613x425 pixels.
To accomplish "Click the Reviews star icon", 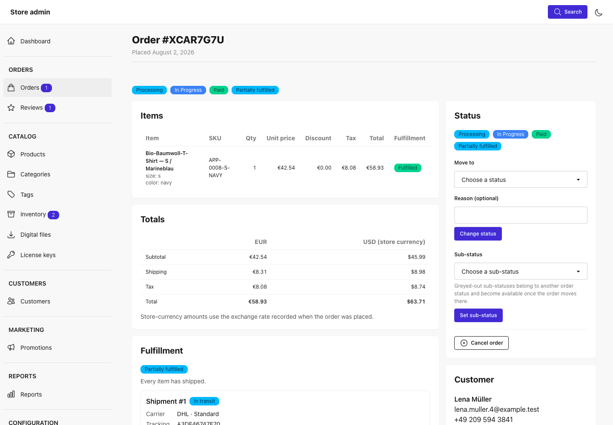I will (x=11, y=108).
